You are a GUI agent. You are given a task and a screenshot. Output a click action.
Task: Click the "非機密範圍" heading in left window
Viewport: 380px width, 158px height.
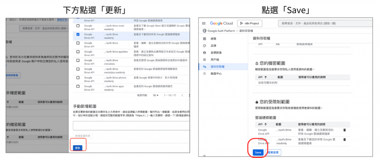pos(16,93)
